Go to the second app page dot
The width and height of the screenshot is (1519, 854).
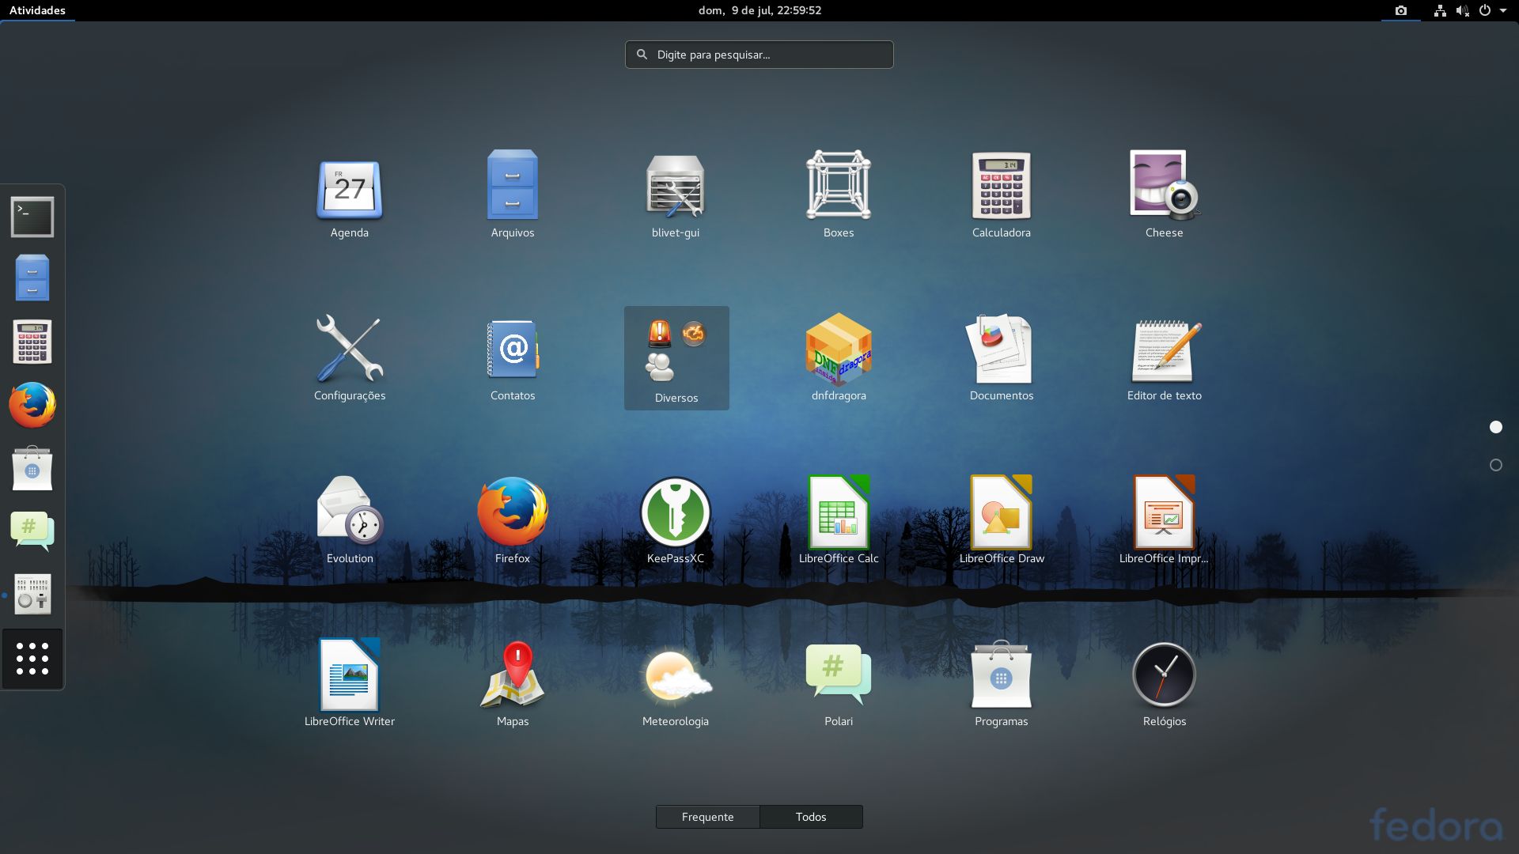tap(1495, 465)
